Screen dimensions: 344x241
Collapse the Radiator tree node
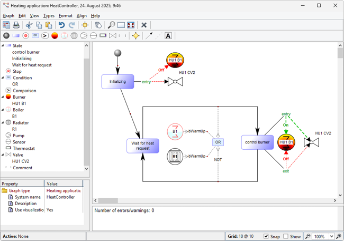(3, 122)
